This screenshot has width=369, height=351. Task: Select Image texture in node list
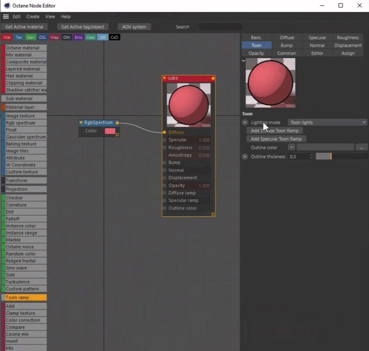click(24, 116)
